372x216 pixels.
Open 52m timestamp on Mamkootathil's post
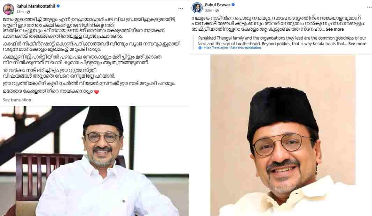(20, 12)
